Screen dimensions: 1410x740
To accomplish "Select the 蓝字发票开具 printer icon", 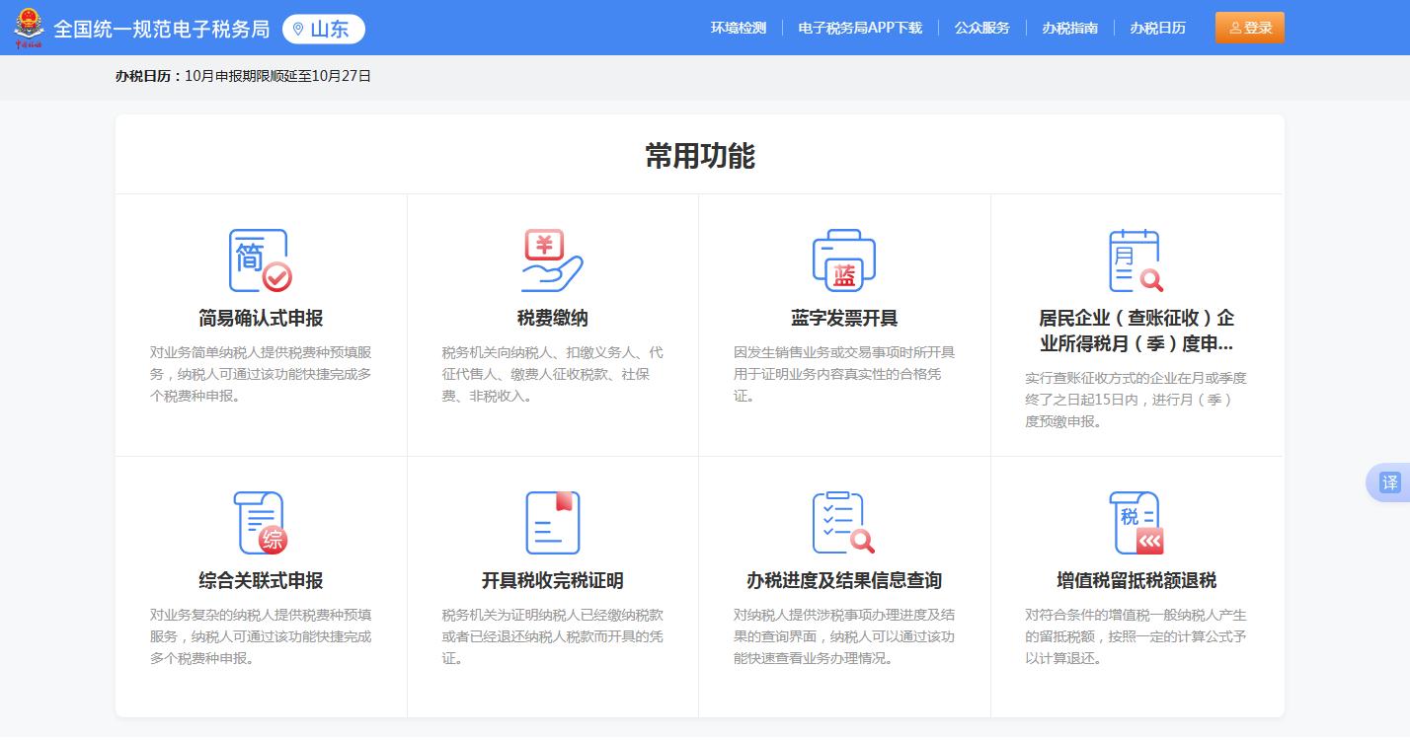I will [x=843, y=260].
